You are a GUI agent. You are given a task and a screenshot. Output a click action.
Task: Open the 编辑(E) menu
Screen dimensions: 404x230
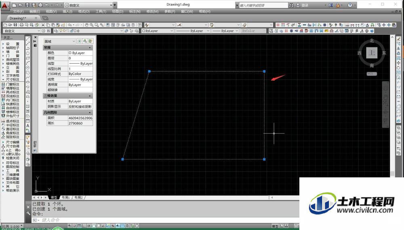point(34,12)
